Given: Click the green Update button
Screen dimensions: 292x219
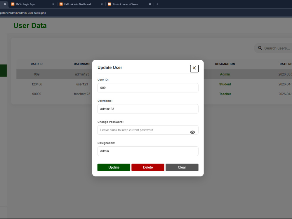Looking at the screenshot, I should [114, 167].
